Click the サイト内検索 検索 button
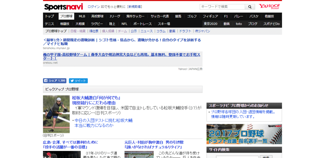The height and width of the screenshot is (158, 325). click(266, 157)
